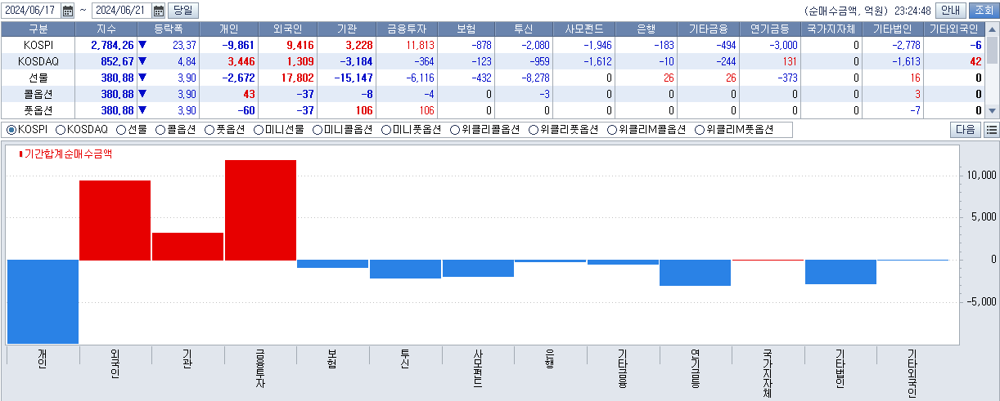Click the 기타외국인 column header
1000x401 pixels.
954,29
